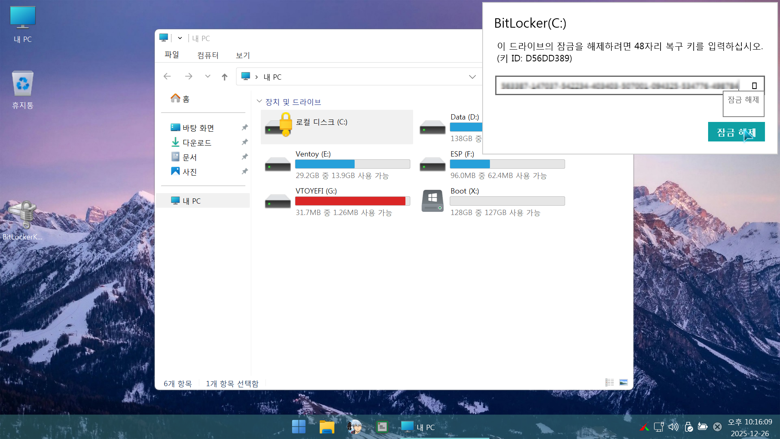Image resolution: width=780 pixels, height=439 pixels.
Task: Click the 48-digit recovery key input field
Action: [617, 86]
